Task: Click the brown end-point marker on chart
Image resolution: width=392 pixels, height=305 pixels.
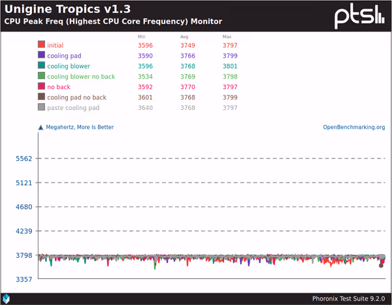Action: click(381, 266)
